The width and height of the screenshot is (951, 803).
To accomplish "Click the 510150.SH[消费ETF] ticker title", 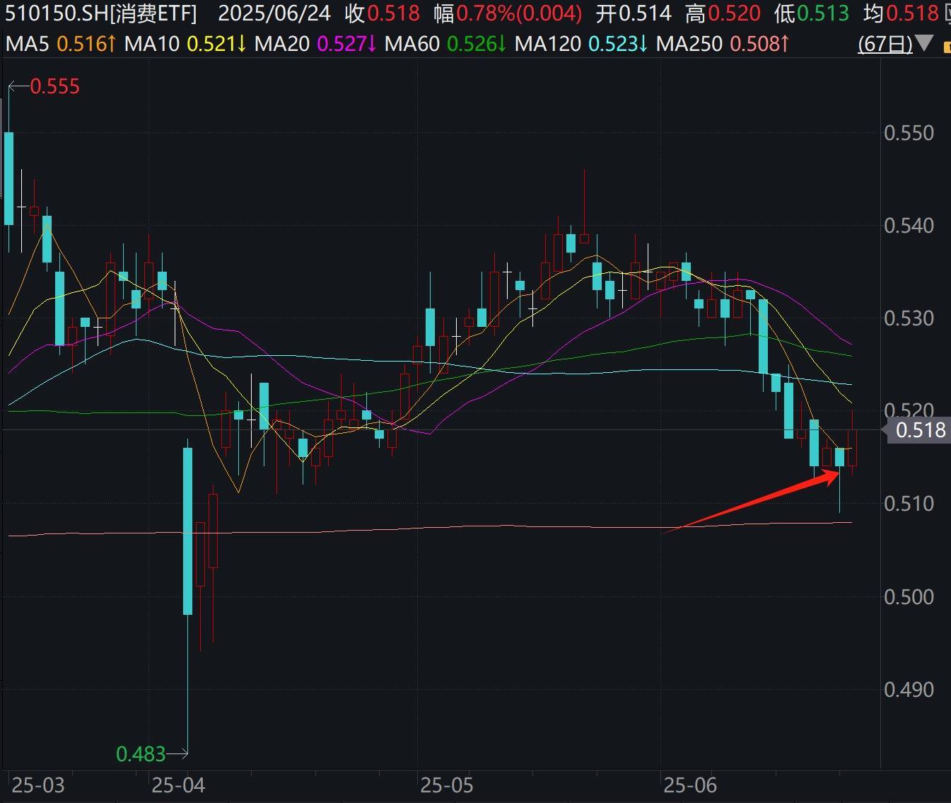I will pos(102,13).
